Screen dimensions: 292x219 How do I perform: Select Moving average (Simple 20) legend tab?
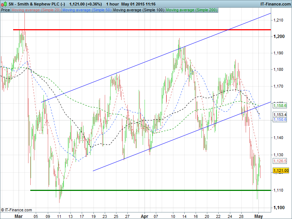[x=36, y=10]
